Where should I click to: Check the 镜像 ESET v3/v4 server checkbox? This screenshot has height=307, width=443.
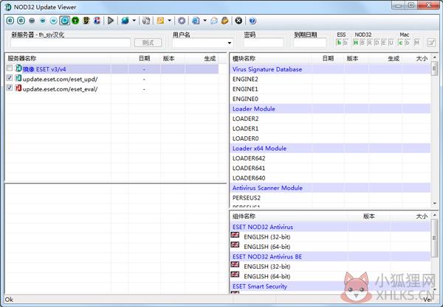click(10, 68)
